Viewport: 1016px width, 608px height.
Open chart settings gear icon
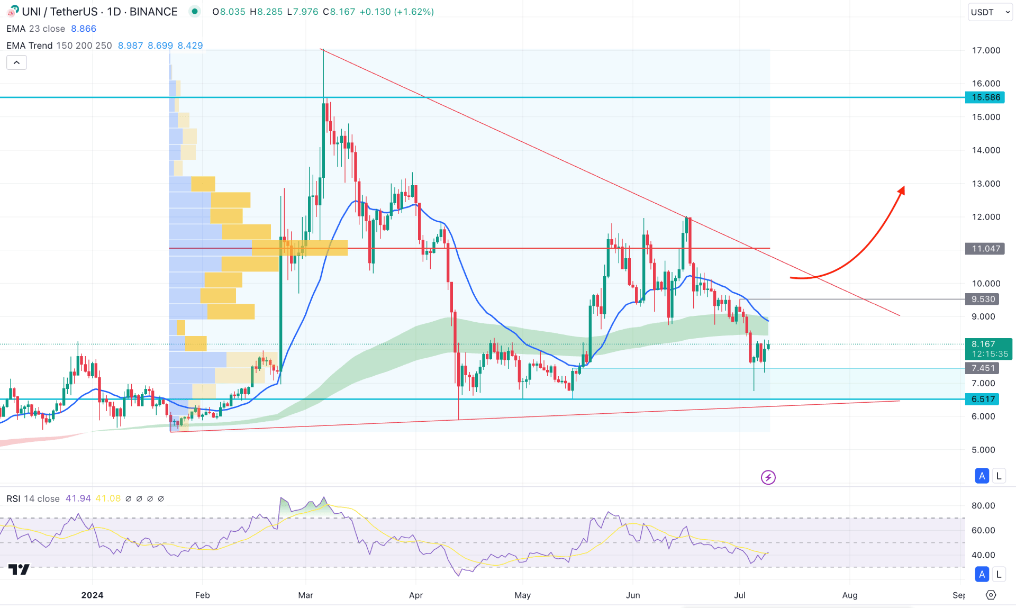[x=991, y=595]
